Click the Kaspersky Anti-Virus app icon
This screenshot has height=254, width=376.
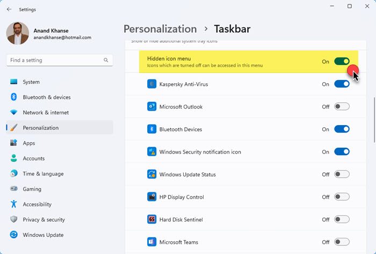point(152,84)
